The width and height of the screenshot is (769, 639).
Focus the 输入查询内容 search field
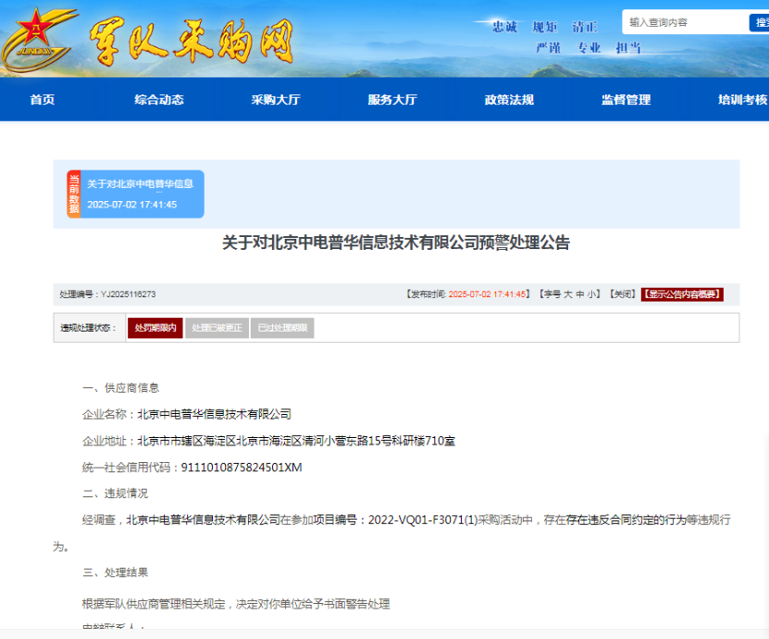(686, 22)
